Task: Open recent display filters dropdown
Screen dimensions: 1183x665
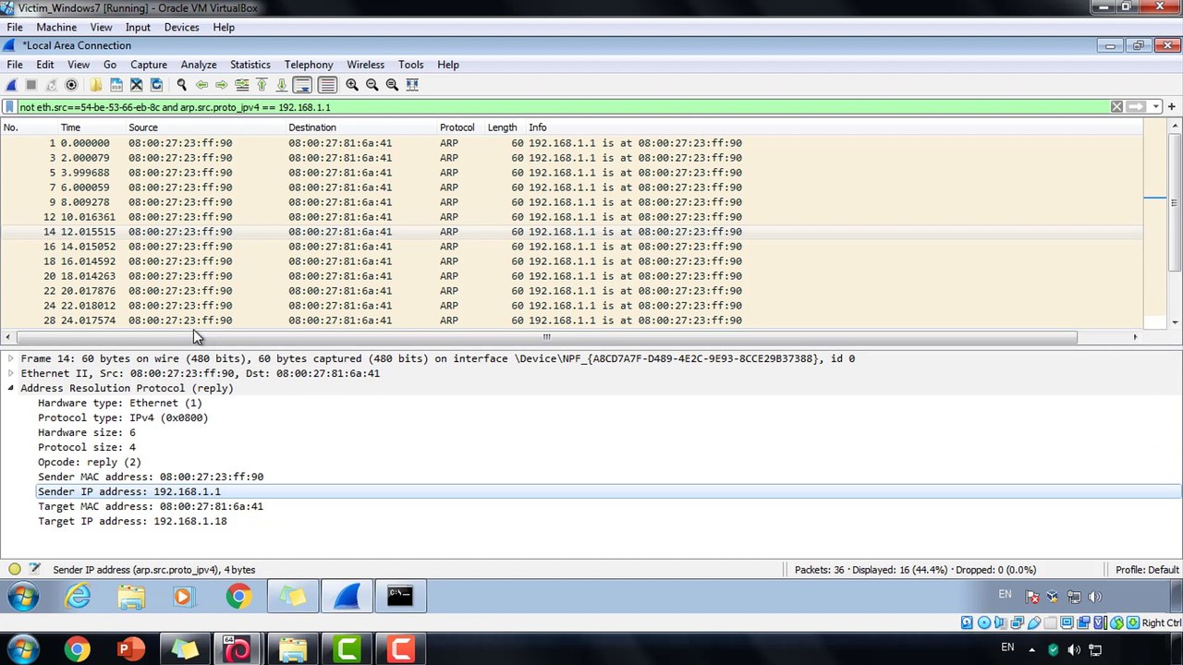Action: [x=1155, y=107]
